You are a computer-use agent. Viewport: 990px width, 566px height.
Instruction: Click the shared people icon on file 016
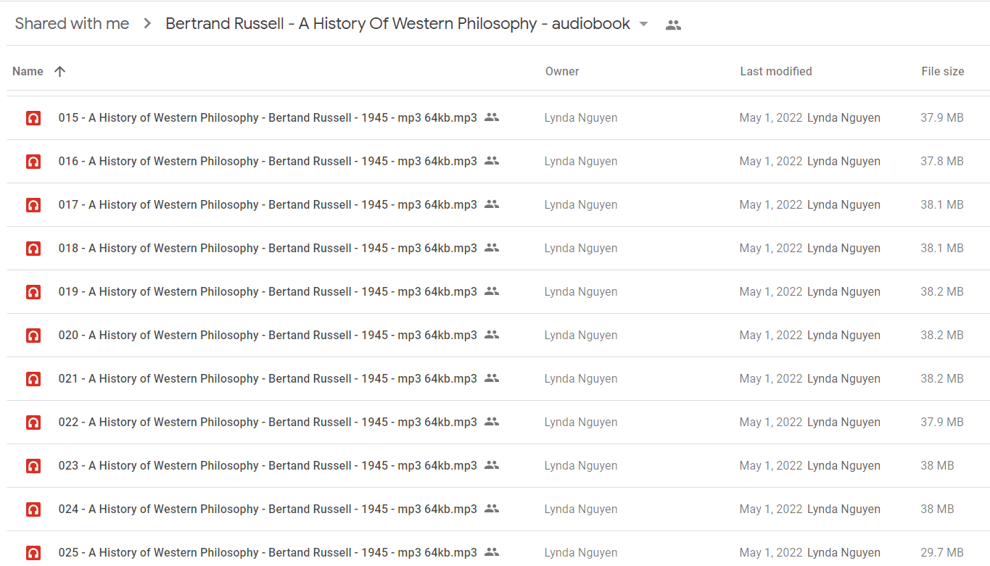pyautogui.click(x=492, y=161)
